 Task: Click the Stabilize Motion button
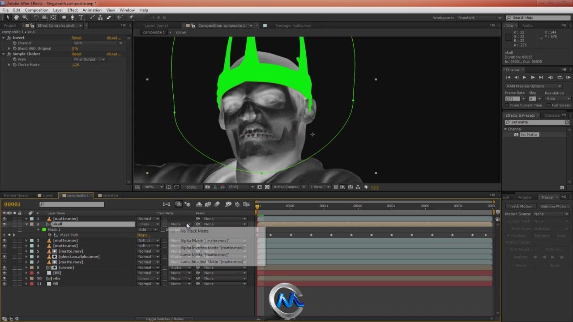pyautogui.click(x=554, y=206)
